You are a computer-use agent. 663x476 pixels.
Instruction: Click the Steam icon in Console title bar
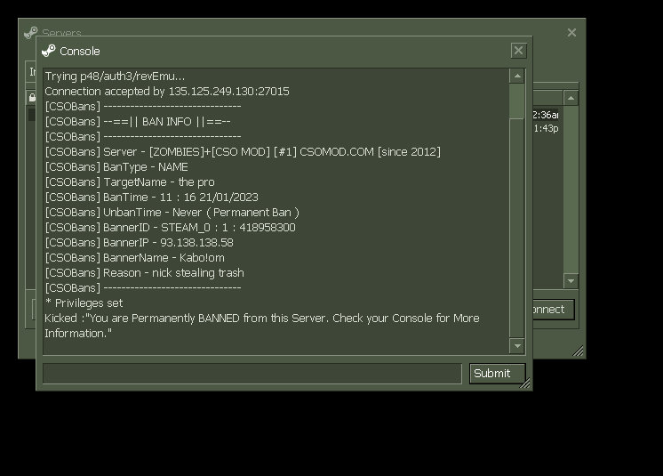point(49,51)
